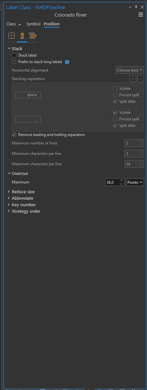Click the info icon beside Prefer to stack
147x390 pixels.
coord(67,62)
